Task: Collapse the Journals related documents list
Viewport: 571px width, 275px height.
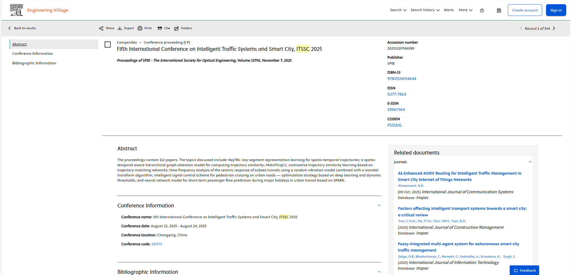Action: click(530, 162)
